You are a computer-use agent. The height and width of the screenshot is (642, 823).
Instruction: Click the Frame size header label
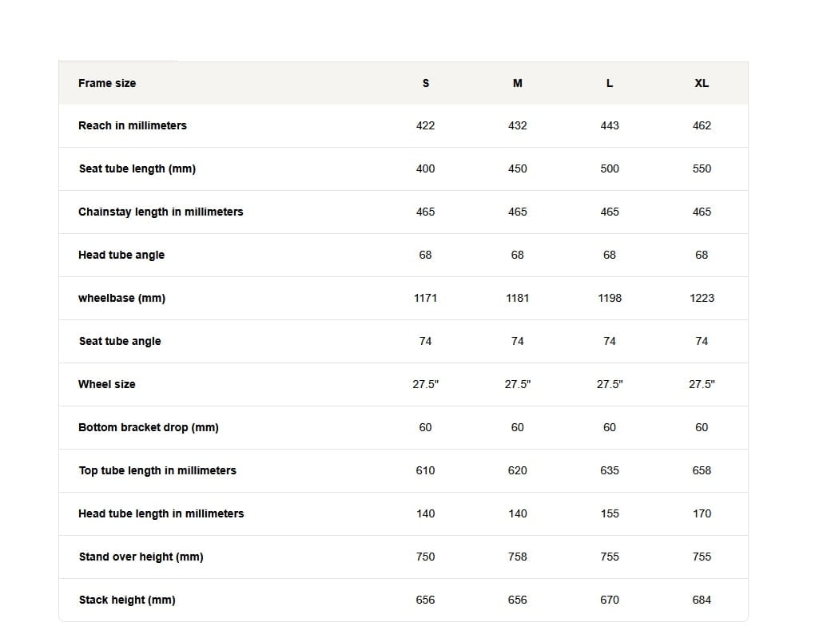click(x=107, y=83)
